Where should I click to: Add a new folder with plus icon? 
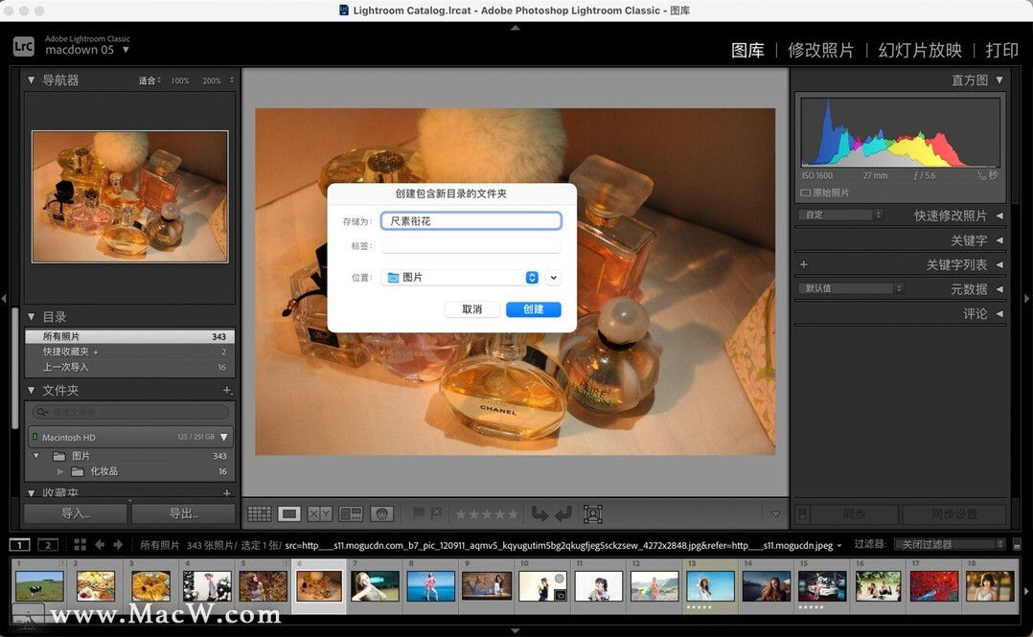pos(227,391)
